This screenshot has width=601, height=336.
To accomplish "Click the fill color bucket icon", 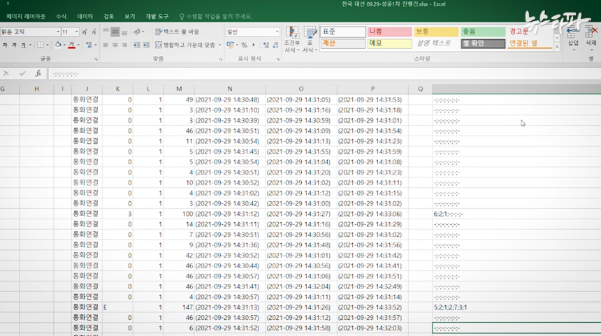I will tap(58, 45).
